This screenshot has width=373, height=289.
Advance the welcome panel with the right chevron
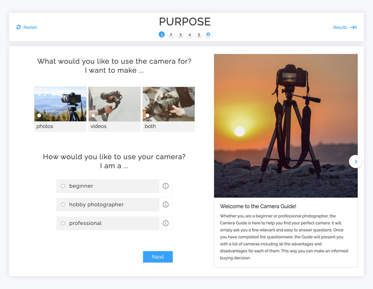click(x=355, y=162)
